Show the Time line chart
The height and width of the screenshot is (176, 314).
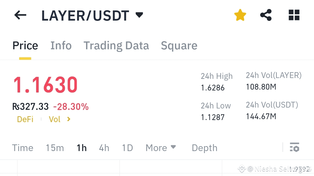coord(23,148)
